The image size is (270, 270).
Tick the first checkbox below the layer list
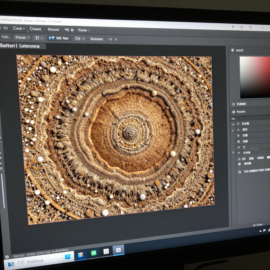[x=239, y=159]
